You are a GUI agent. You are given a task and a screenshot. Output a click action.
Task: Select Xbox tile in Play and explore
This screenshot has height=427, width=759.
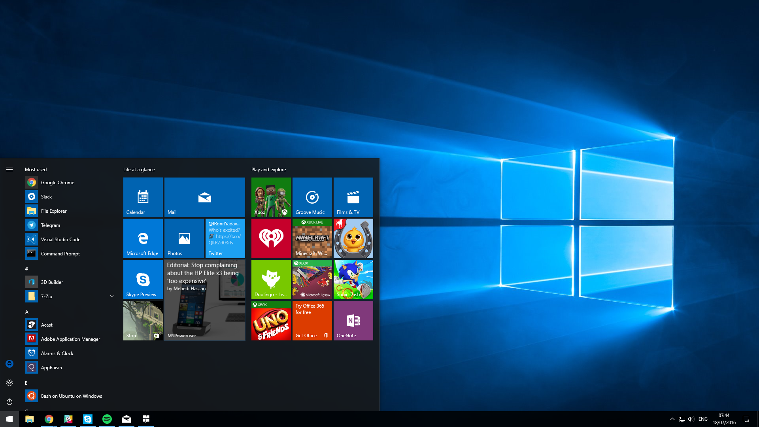pyautogui.click(x=270, y=197)
